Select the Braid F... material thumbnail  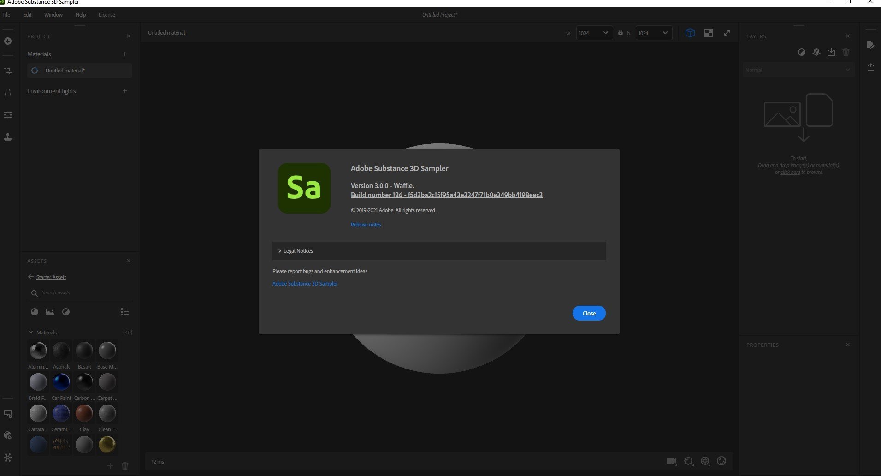point(38,382)
